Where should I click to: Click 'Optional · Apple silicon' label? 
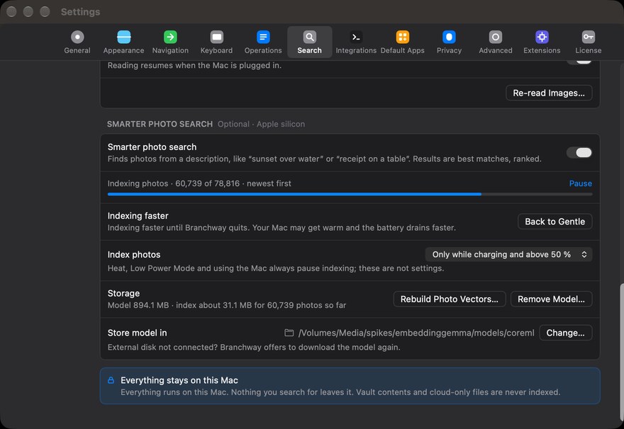pos(261,124)
